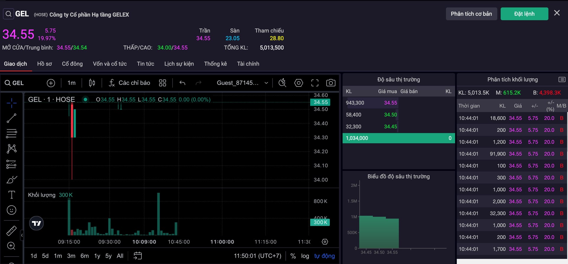
Task: Select the trend line drawing tool
Action: [x=12, y=118]
